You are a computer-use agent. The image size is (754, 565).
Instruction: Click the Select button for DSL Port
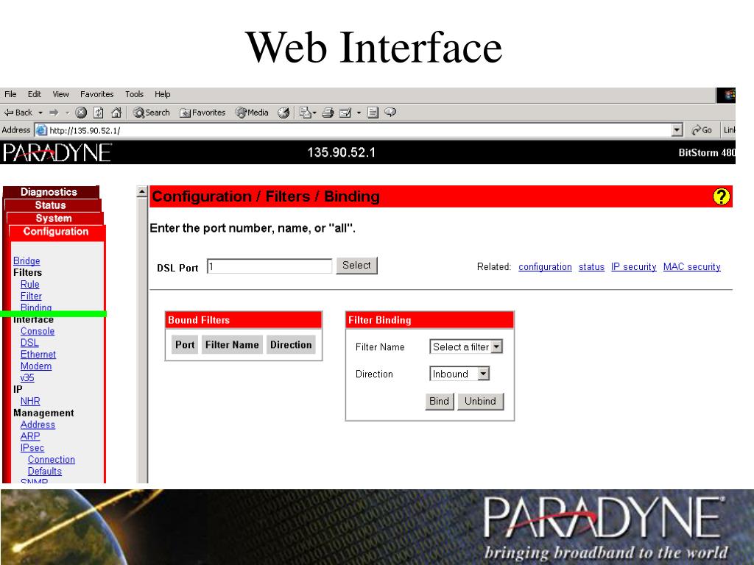(x=357, y=265)
